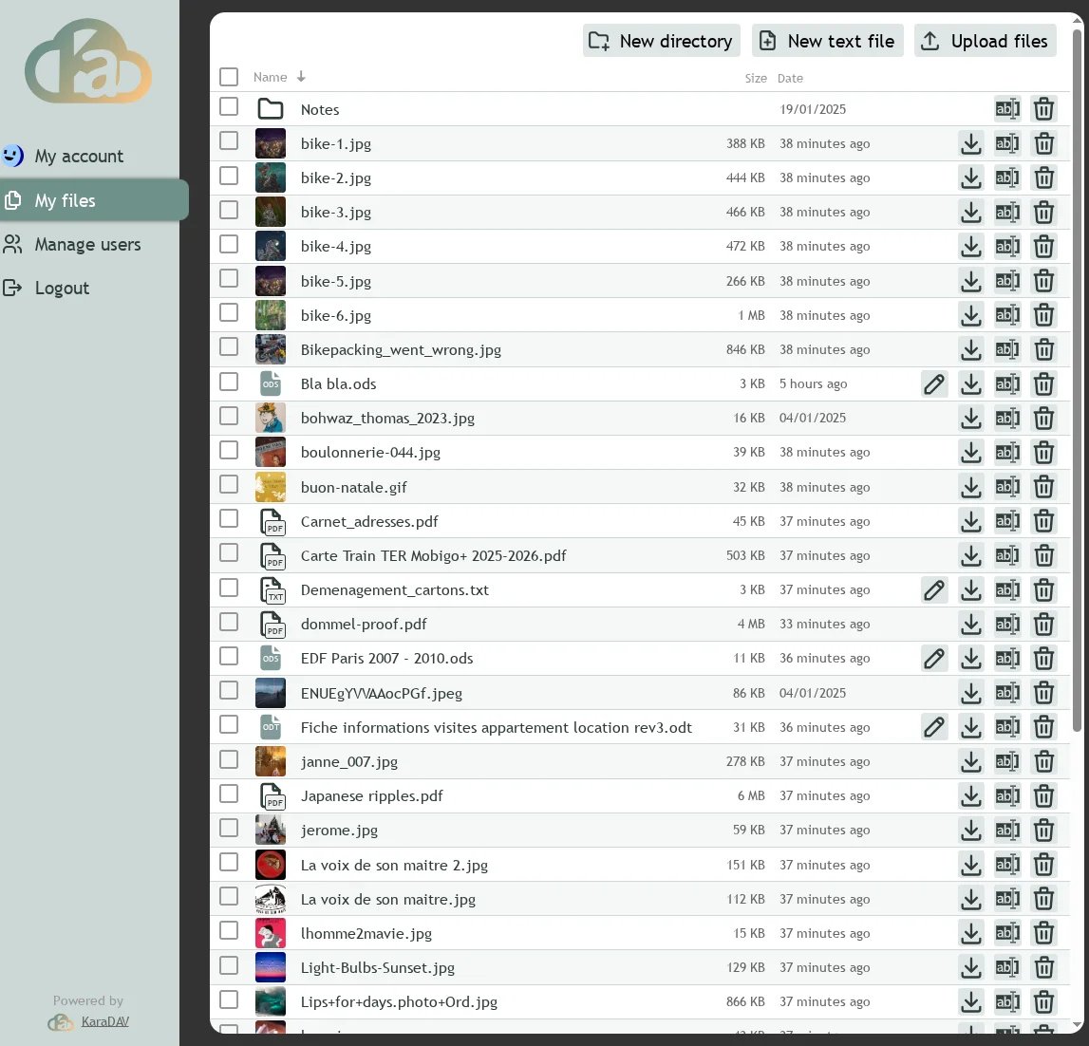The height and width of the screenshot is (1046, 1089).
Task: Edit the Fiche informations visites odt file
Action: click(934, 726)
